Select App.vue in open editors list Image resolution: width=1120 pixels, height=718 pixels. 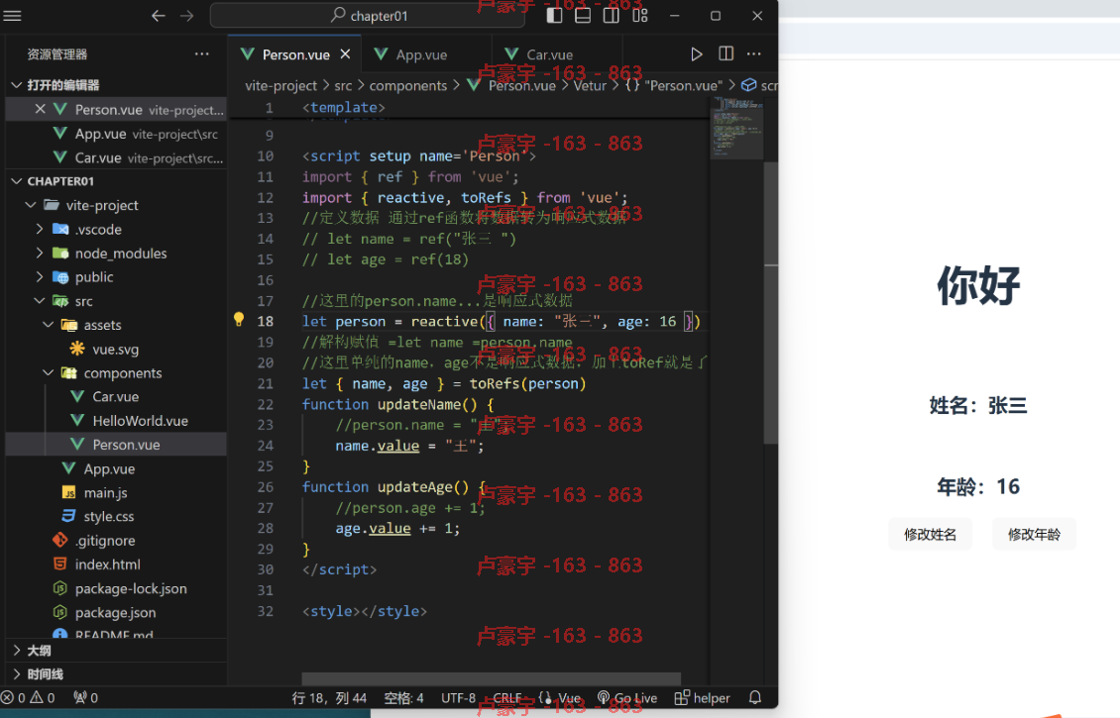point(116,134)
